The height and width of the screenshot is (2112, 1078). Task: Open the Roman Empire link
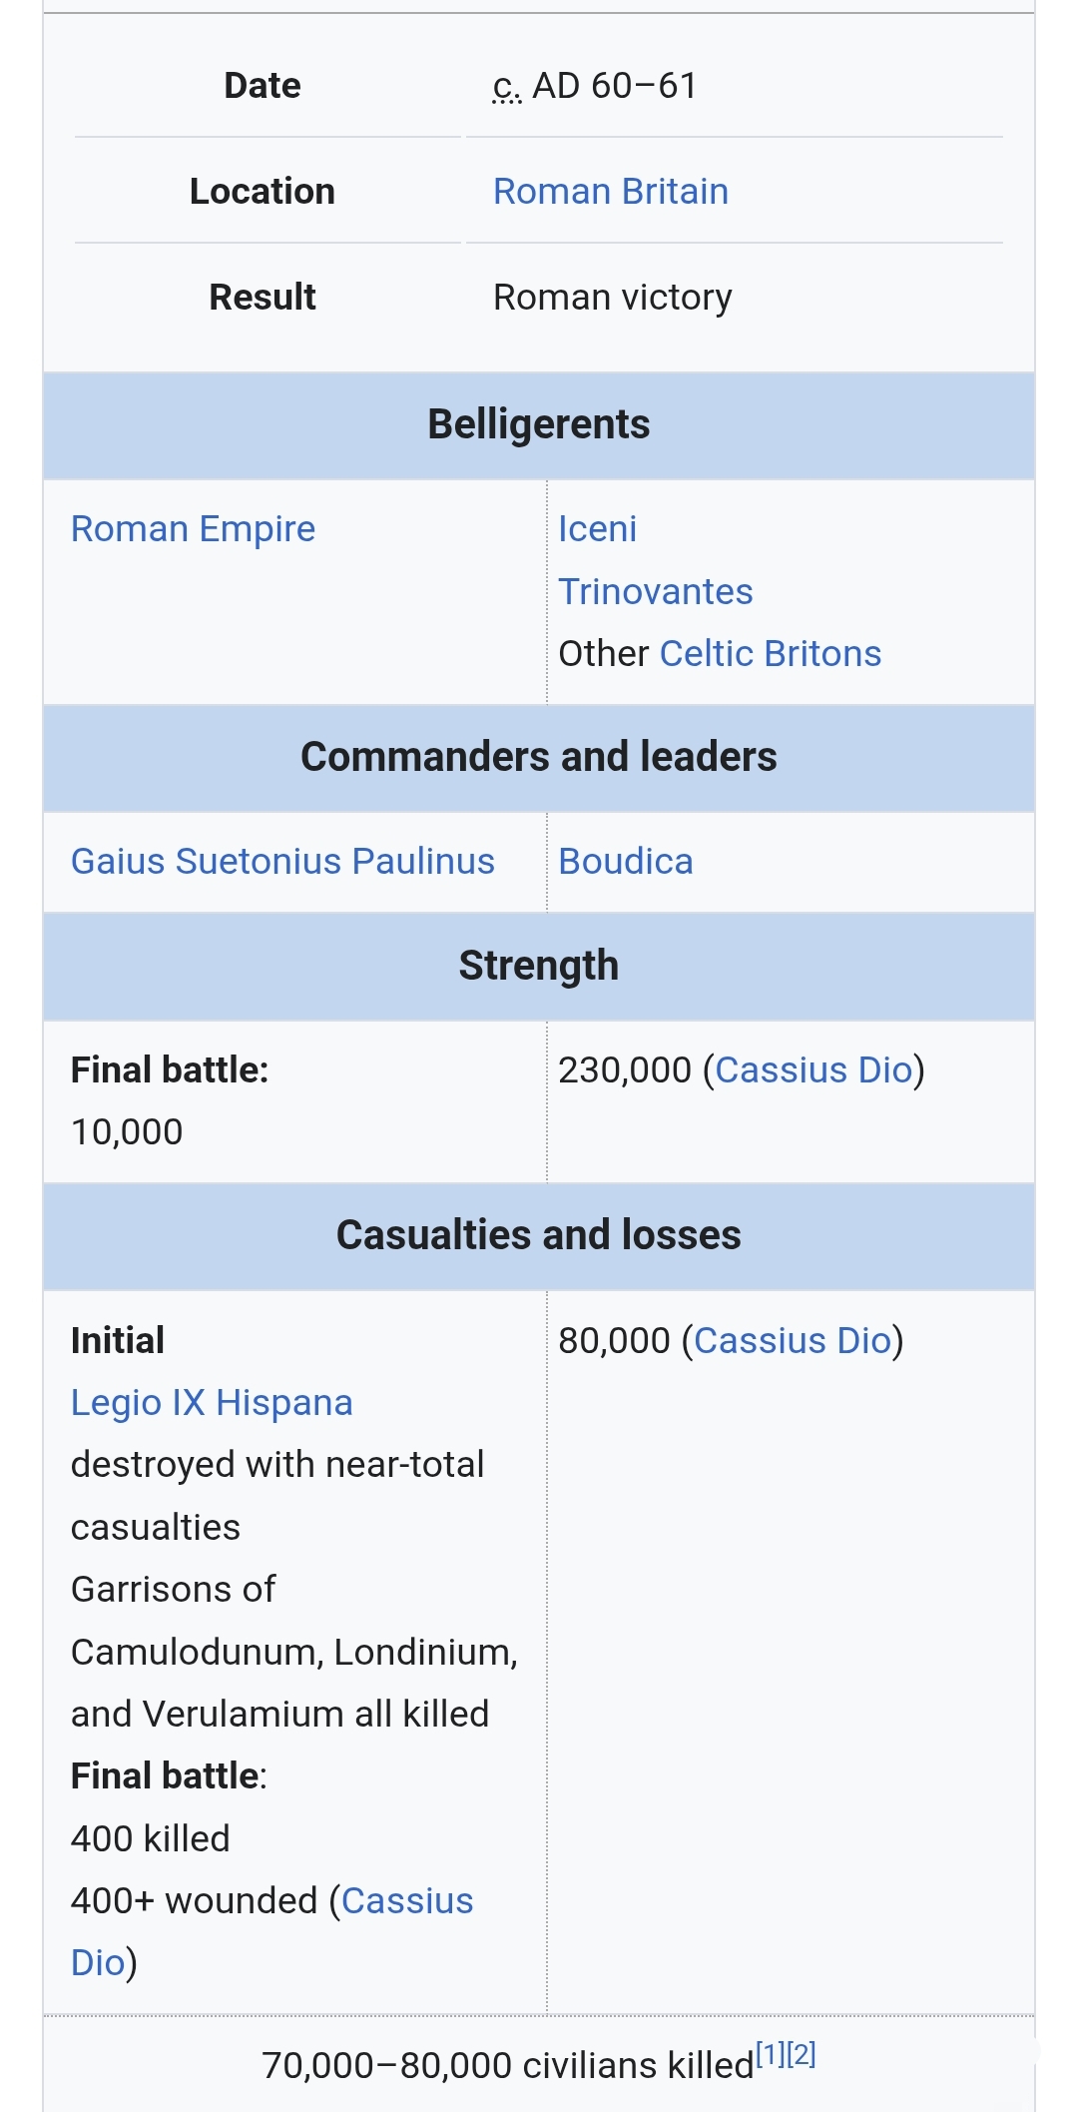pyautogui.click(x=193, y=528)
